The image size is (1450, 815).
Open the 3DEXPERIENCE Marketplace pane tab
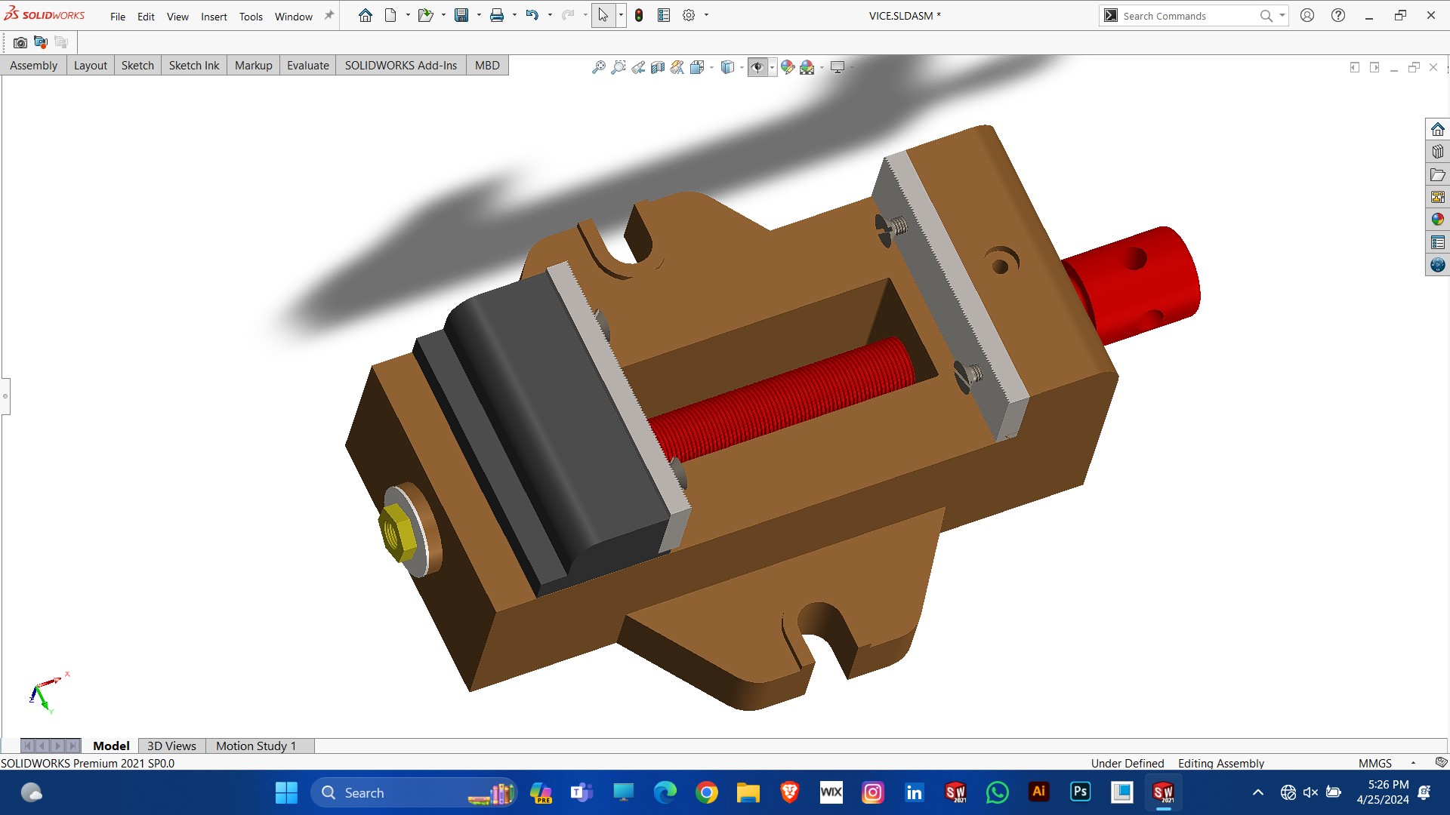[x=1437, y=265]
